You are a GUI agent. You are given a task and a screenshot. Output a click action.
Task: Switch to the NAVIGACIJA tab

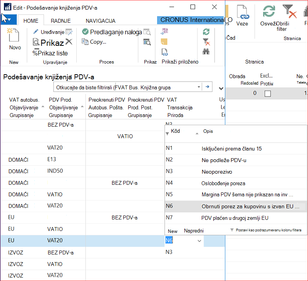pyautogui.click(x=100, y=21)
